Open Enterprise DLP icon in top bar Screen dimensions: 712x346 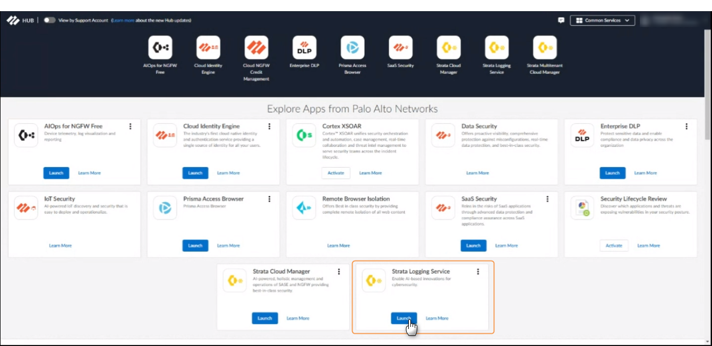(304, 48)
